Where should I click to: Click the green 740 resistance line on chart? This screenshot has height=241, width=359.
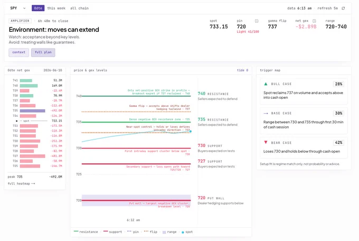click(136, 96)
